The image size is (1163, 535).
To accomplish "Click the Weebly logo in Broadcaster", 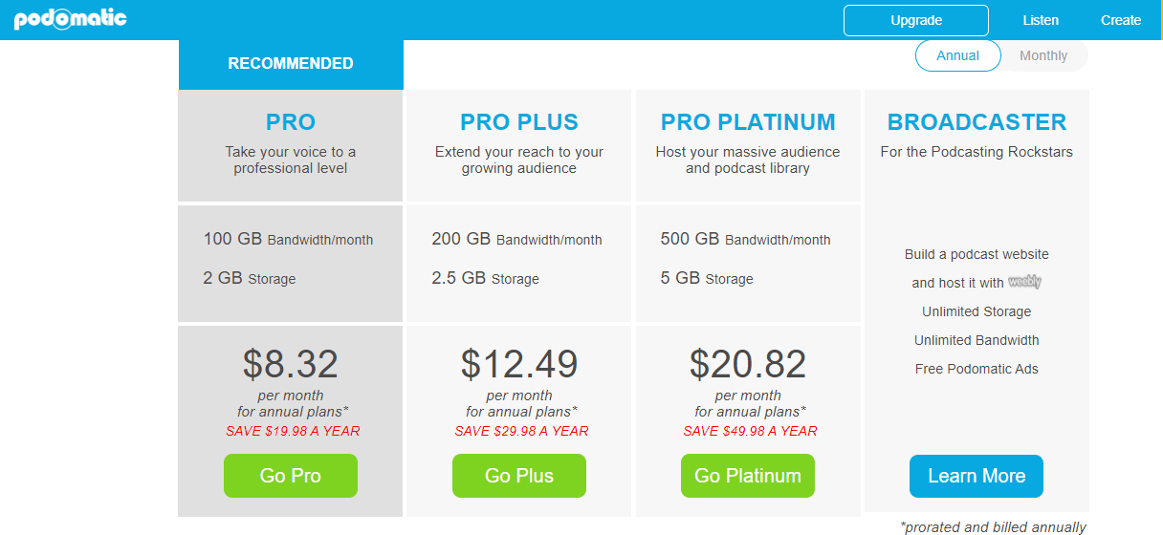I will pyautogui.click(x=1024, y=282).
